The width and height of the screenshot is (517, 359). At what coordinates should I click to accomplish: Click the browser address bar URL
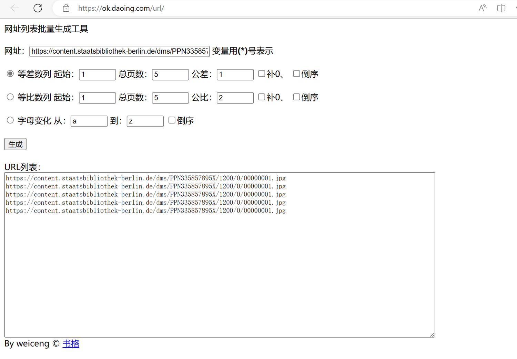(x=121, y=8)
